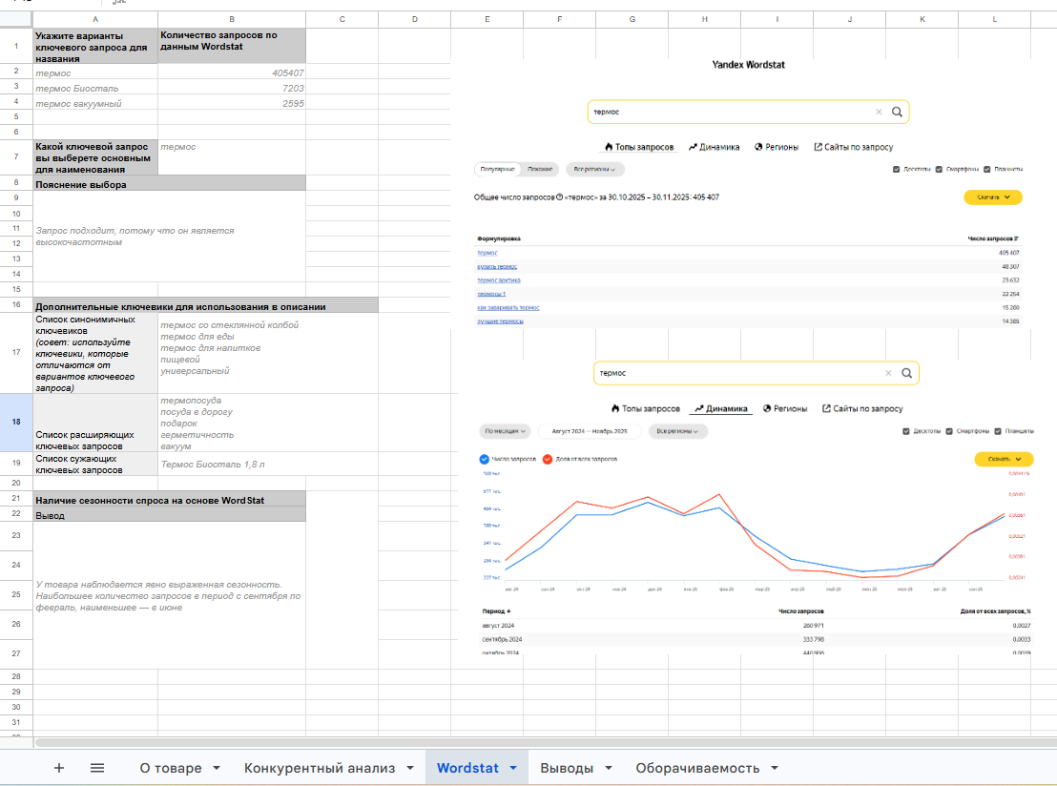Switch to the Оборачиваемость sheet
This screenshot has width=1057, height=786.
[697, 768]
